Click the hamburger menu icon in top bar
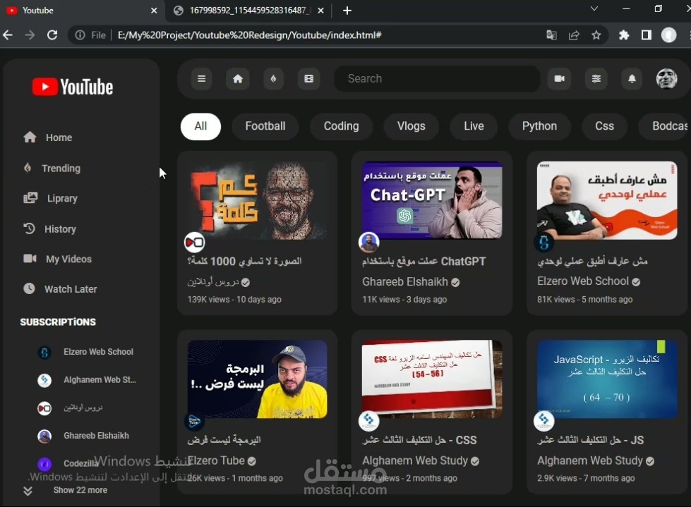Image resolution: width=691 pixels, height=507 pixels. pos(201,79)
